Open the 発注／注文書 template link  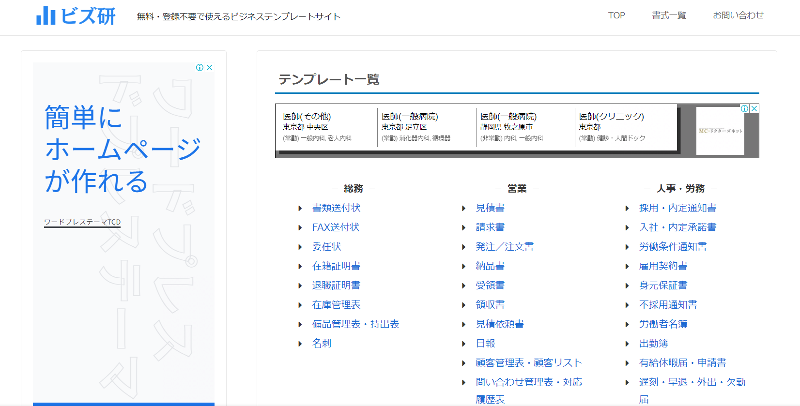505,247
